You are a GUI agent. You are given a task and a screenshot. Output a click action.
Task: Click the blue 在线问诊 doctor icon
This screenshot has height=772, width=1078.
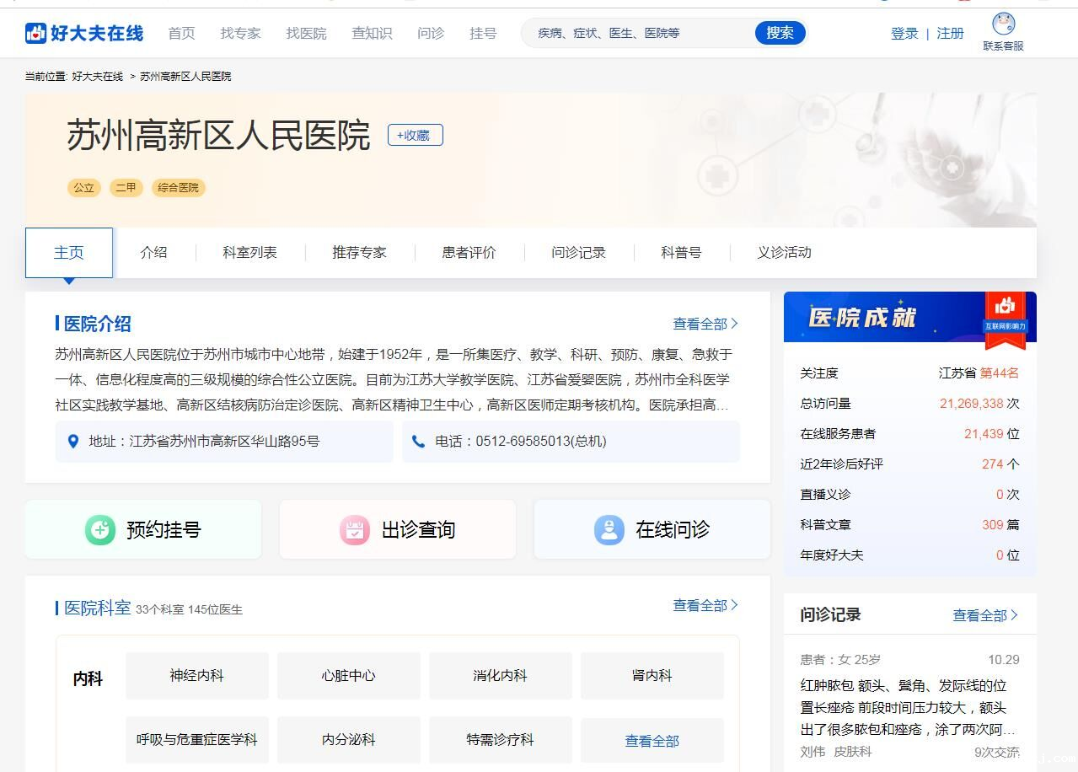pyautogui.click(x=609, y=529)
